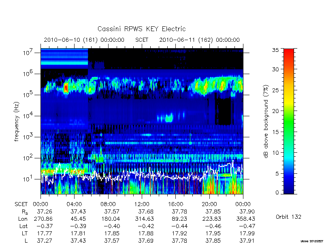Click the '16:00' time axis label
Image resolution: width=324 pixels, height=243 pixels.
(x=175, y=204)
